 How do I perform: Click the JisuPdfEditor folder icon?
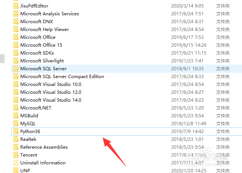[x=16, y=6]
